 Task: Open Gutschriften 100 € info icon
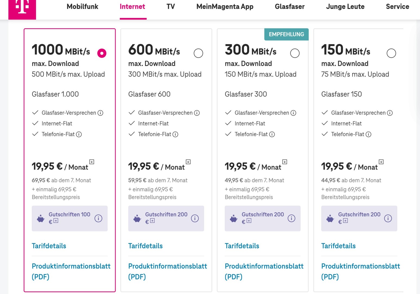click(x=98, y=218)
